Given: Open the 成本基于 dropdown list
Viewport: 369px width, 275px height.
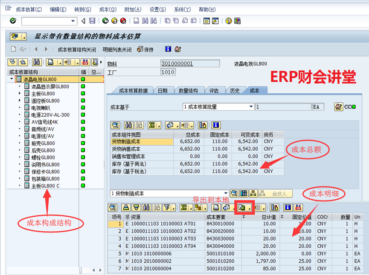Looking at the screenshot, I should (x=251, y=106).
